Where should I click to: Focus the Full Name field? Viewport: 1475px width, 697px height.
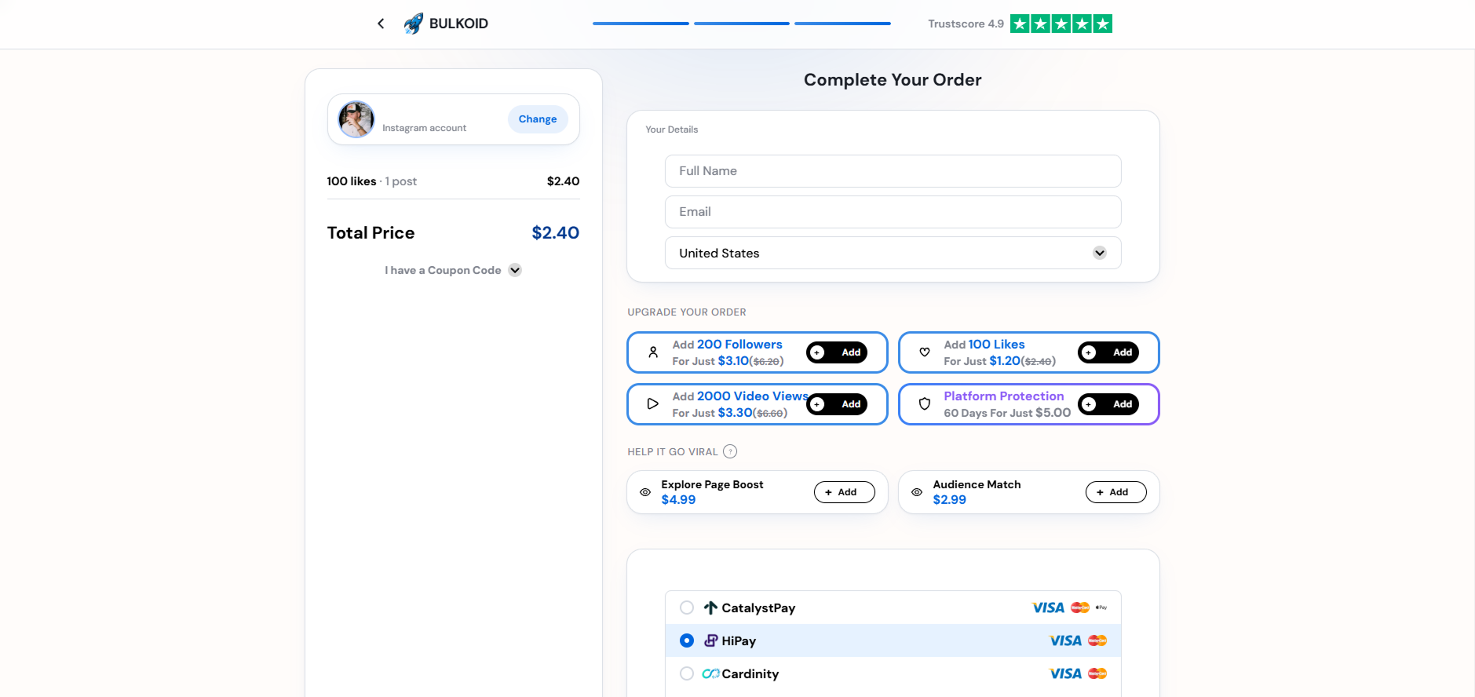893,171
